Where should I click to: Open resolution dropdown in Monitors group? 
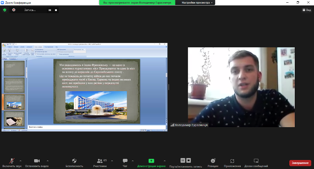coord(80,49)
